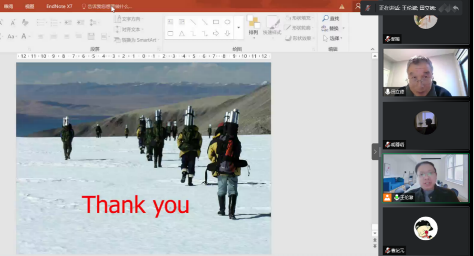Viewport: 474px width, 256px height.
Task: Switch to the EndNote X7 tab
Action: pos(59,6)
